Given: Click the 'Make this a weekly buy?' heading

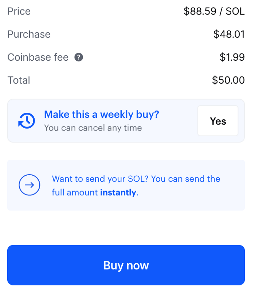Looking at the screenshot, I should pyautogui.click(x=102, y=115).
